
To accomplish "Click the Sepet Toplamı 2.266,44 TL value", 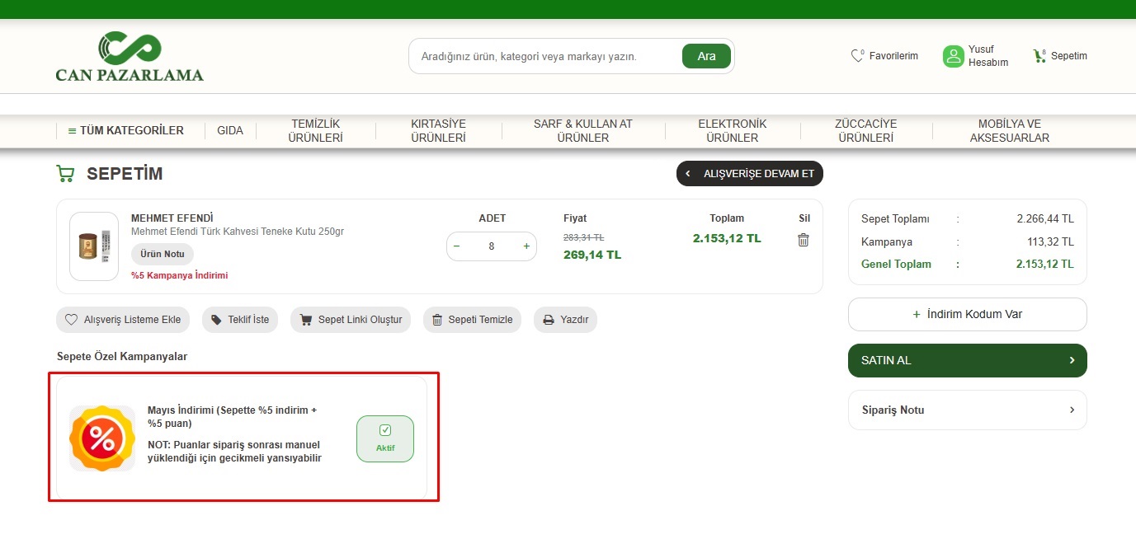I will (x=1045, y=218).
